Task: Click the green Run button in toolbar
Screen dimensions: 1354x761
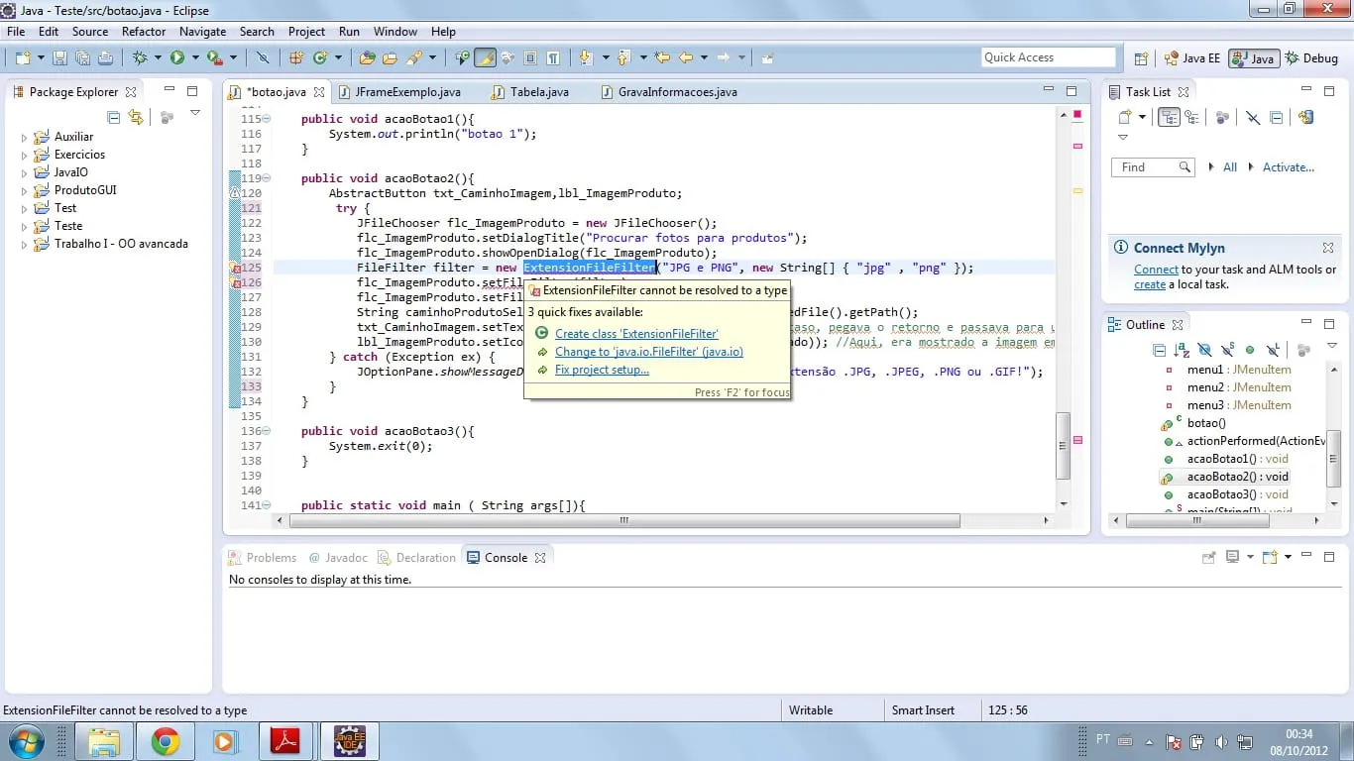Action: click(x=176, y=58)
